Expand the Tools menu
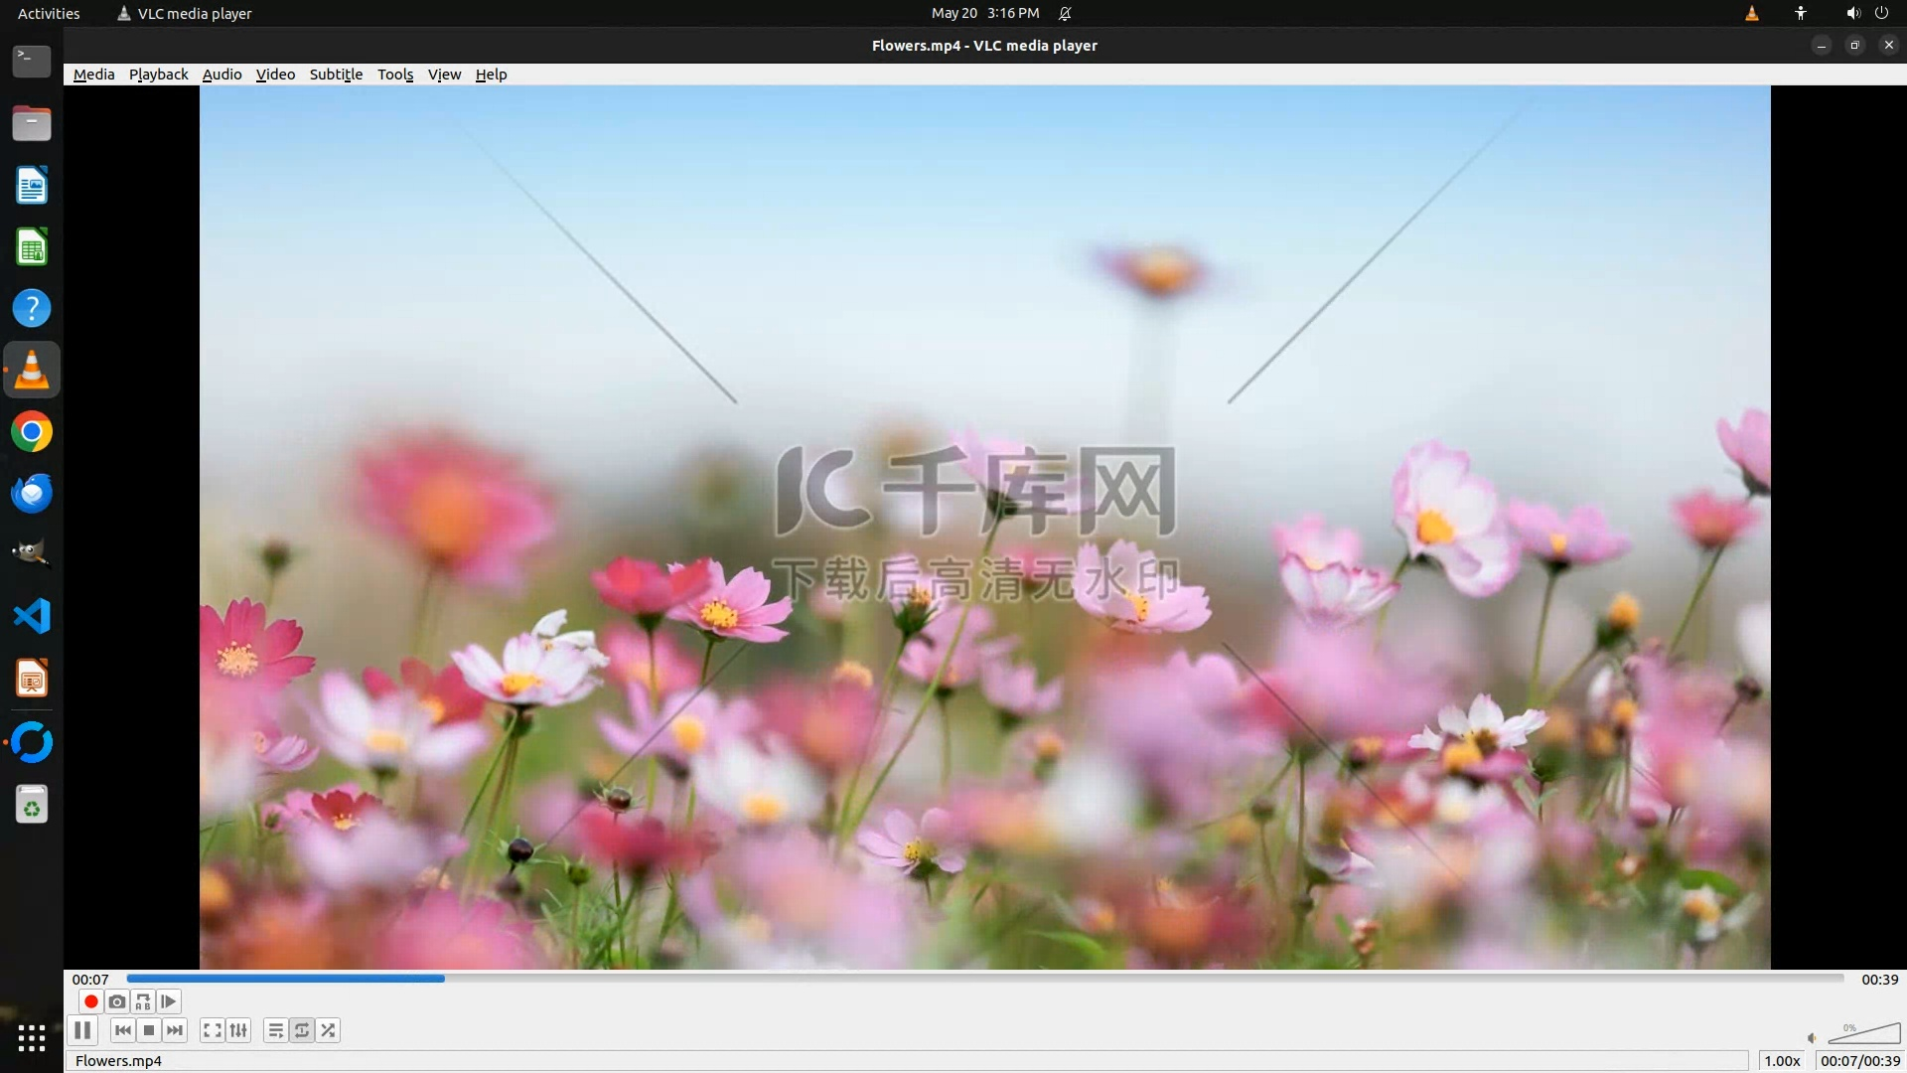 (394, 75)
